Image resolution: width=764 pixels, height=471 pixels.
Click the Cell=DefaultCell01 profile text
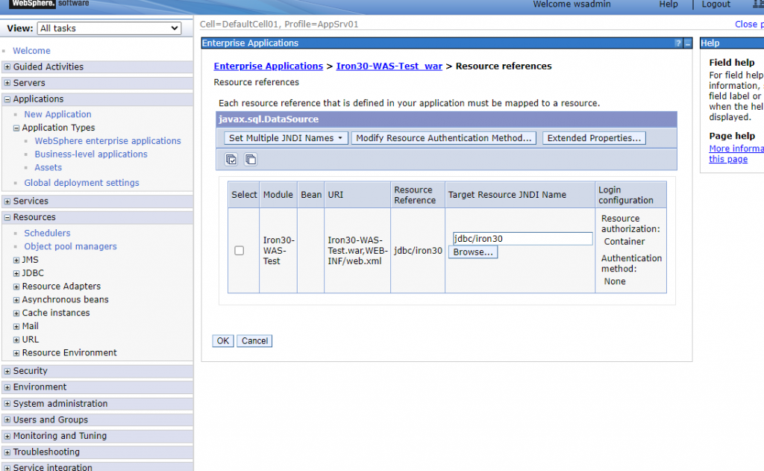pos(279,25)
